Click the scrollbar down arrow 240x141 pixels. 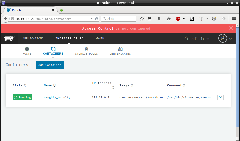[237, 139]
